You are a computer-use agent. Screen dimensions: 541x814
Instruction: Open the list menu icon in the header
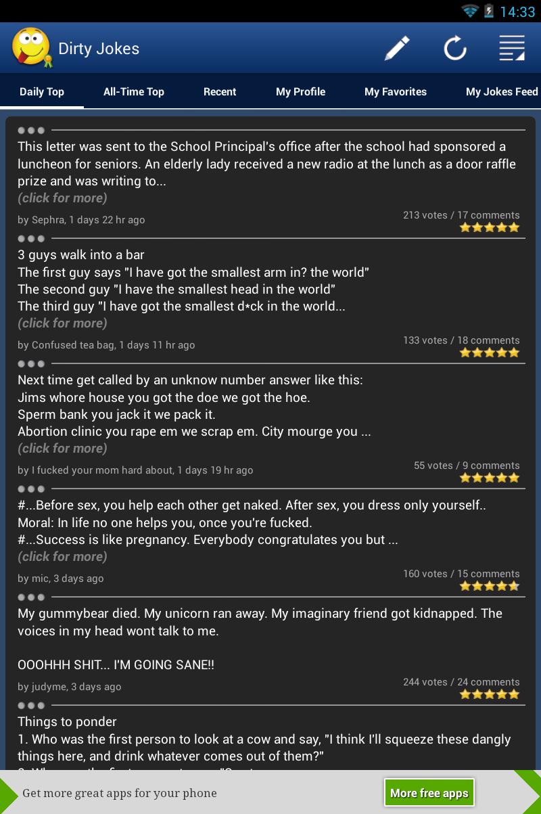pyautogui.click(x=512, y=49)
